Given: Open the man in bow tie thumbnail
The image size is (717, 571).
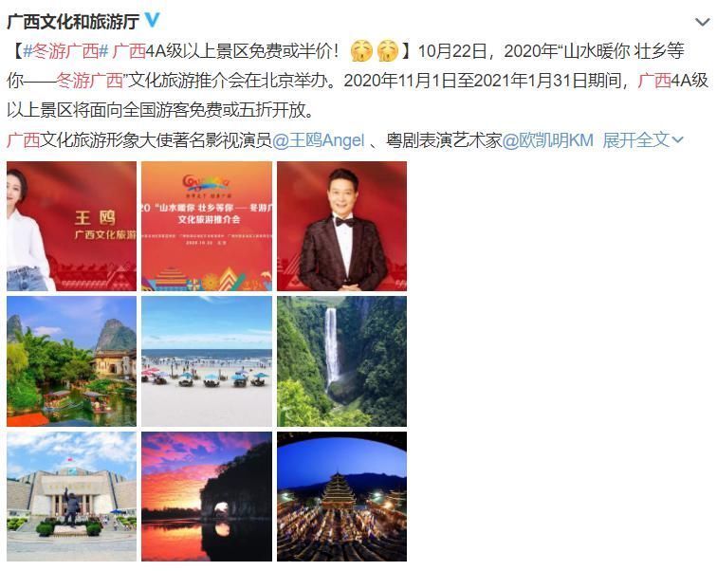Looking at the screenshot, I should point(342,227).
